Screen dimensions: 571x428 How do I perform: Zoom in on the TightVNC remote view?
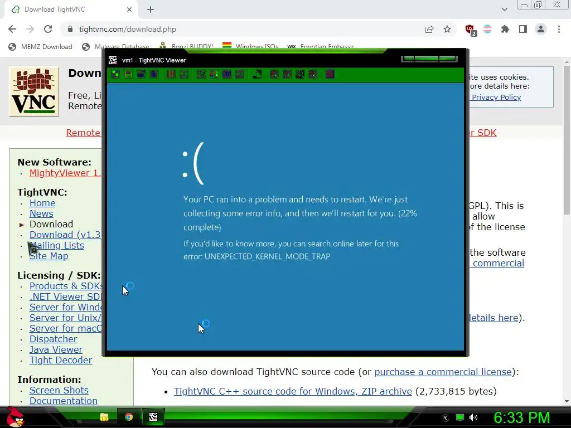pos(274,74)
